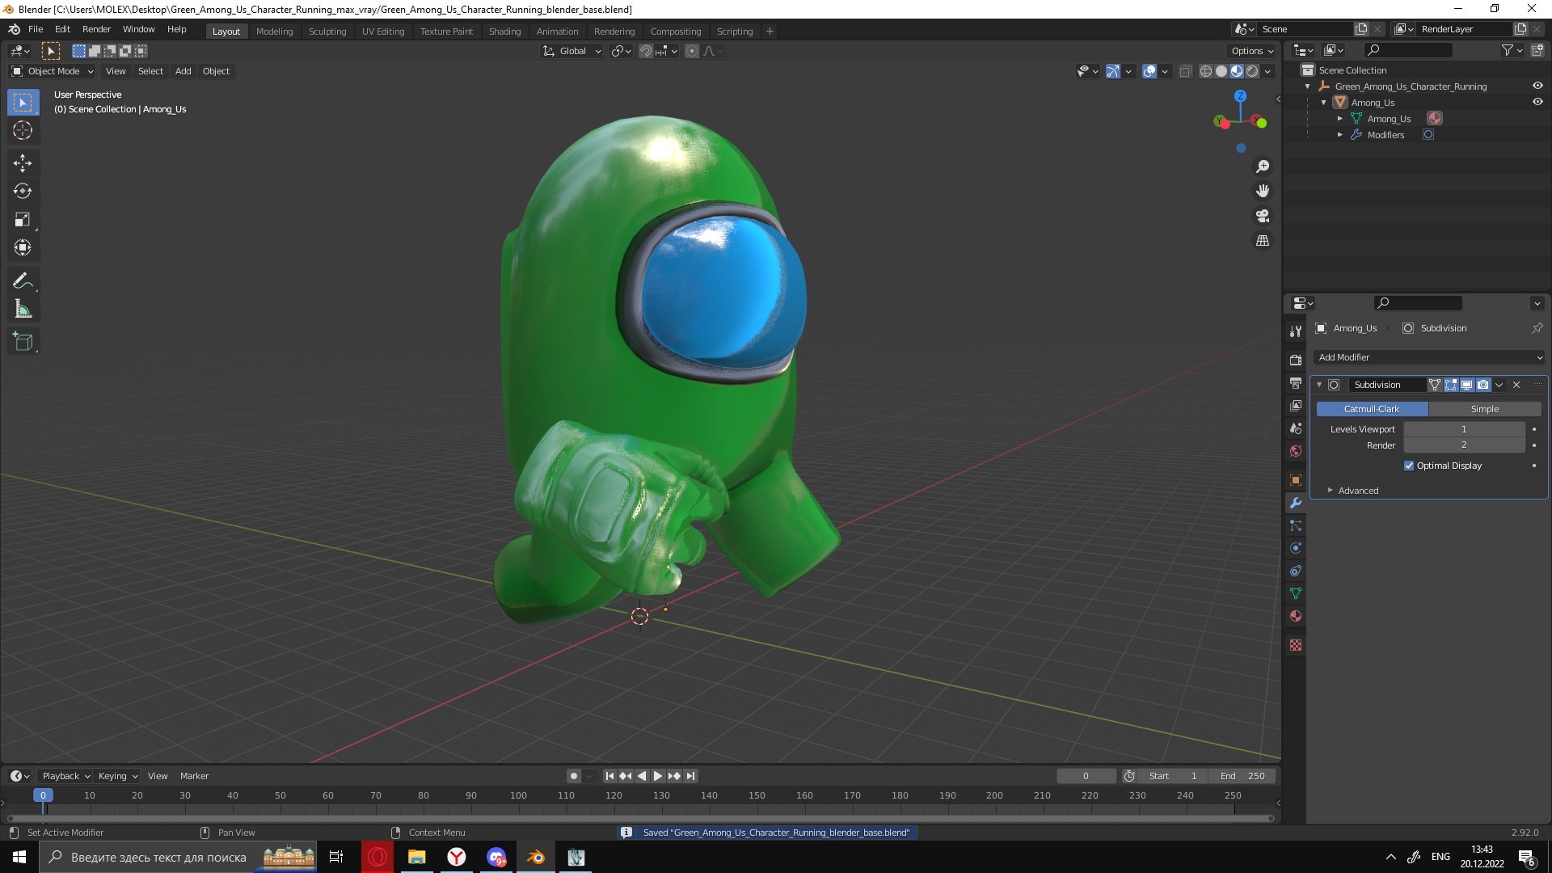Viewport: 1552px width, 873px height.
Task: Open the Object Mode dropdown
Action: click(x=53, y=71)
